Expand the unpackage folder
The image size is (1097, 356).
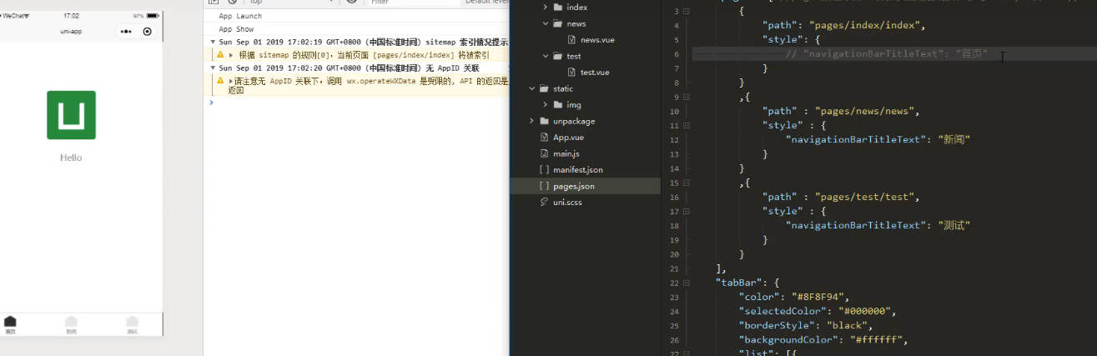(531, 121)
